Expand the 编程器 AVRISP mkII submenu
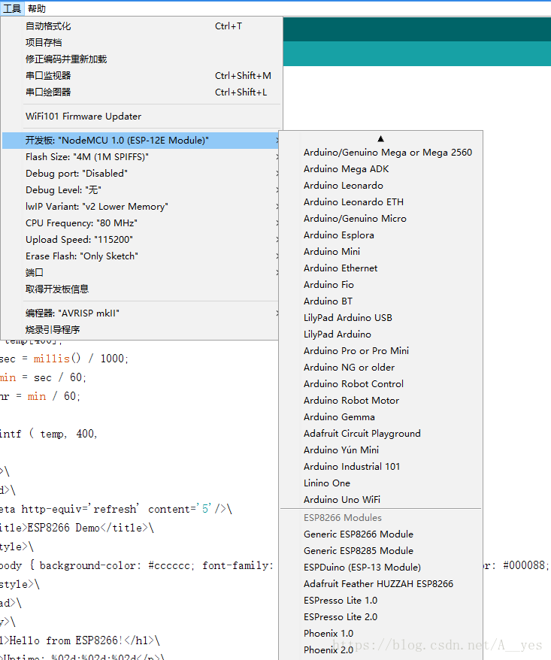The width and height of the screenshot is (551, 660). tap(141, 313)
